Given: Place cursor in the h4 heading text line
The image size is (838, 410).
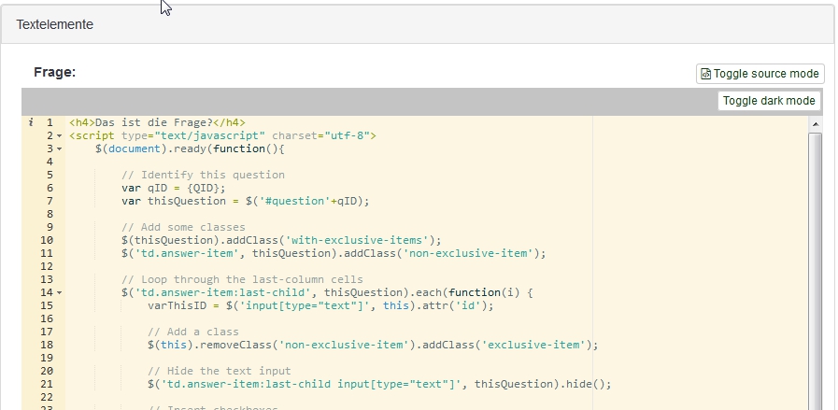Looking at the screenshot, I should coord(157,122).
